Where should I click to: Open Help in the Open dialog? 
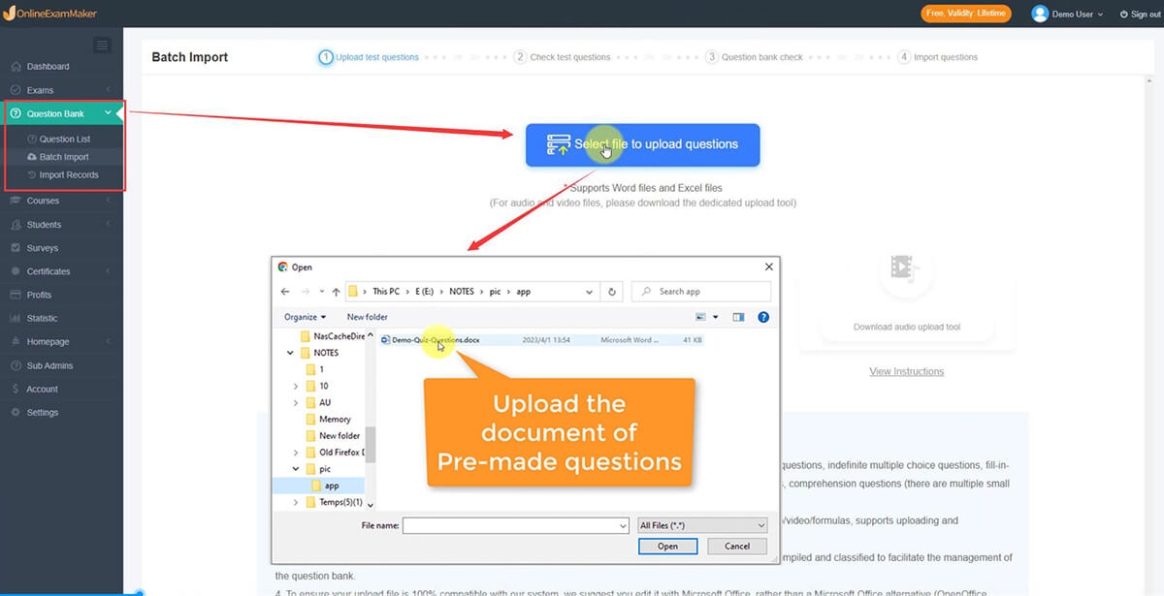click(x=763, y=317)
